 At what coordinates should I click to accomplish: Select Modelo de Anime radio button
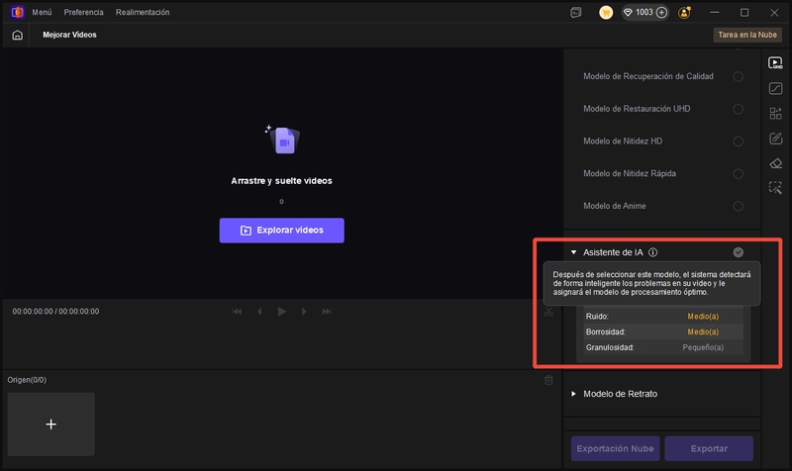coord(738,206)
